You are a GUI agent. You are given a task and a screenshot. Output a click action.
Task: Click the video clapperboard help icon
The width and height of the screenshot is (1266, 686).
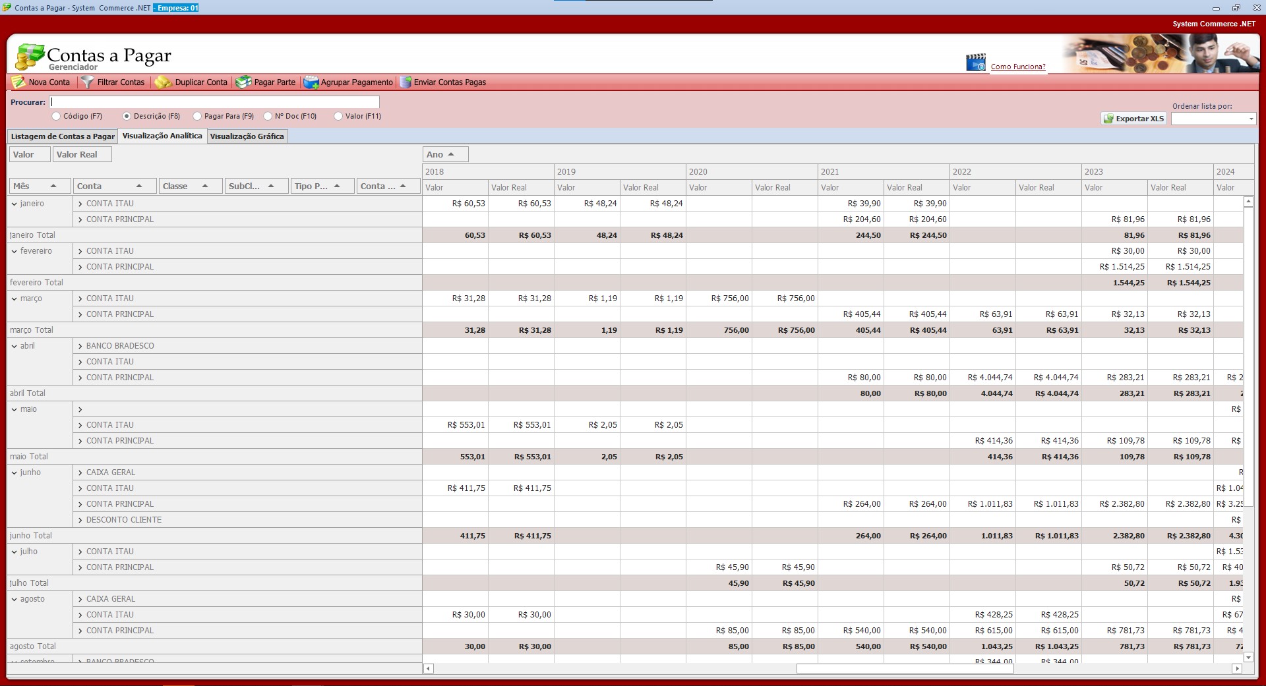(x=975, y=63)
